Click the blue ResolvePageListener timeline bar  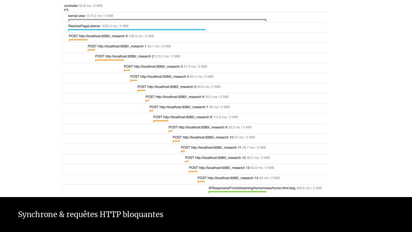click(137, 30)
